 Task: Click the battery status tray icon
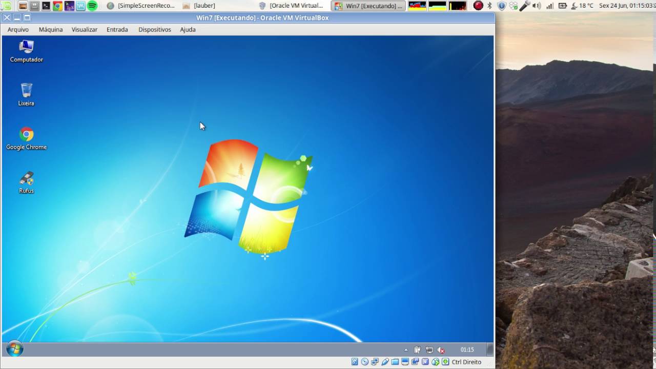(562, 6)
